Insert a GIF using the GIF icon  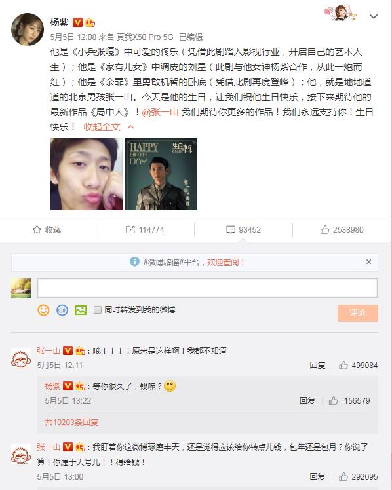[62, 310]
